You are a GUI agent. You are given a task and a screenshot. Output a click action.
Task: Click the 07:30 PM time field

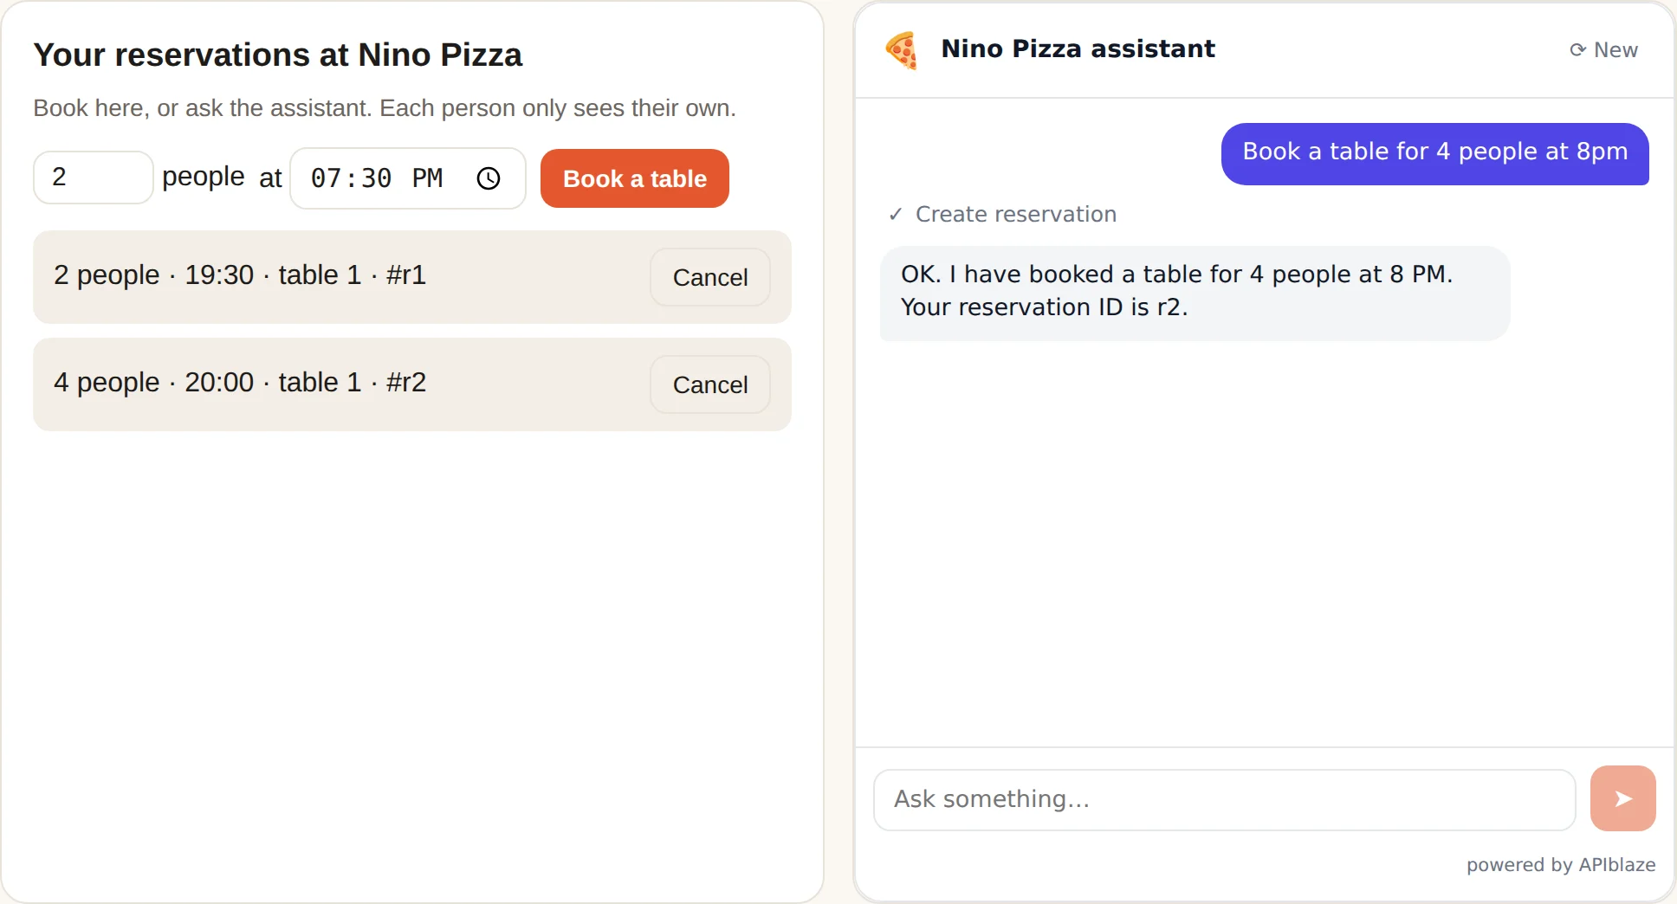(407, 178)
